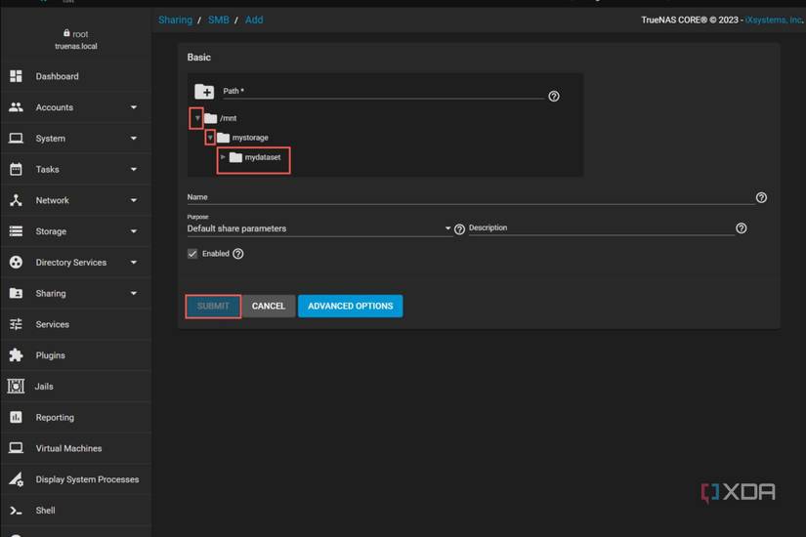806x537 pixels.
Task: Expand the Accounts menu arrow
Action: [134, 107]
